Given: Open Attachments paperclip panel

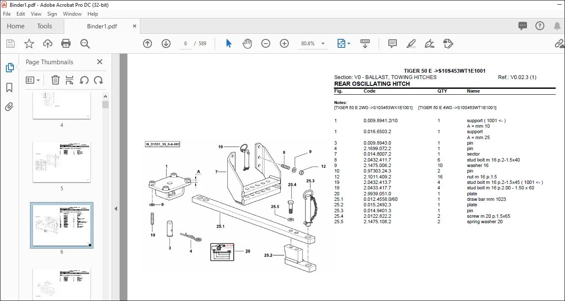Looking at the screenshot, I should coord(9,107).
